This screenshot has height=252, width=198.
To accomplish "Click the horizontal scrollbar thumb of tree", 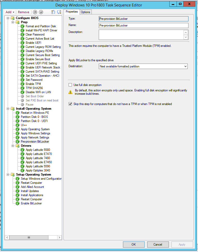I will (x=29, y=237).
